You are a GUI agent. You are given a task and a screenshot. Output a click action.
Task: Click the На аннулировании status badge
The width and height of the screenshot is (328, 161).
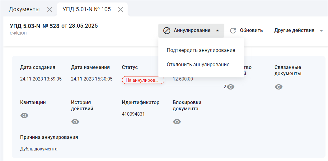tap(143, 80)
